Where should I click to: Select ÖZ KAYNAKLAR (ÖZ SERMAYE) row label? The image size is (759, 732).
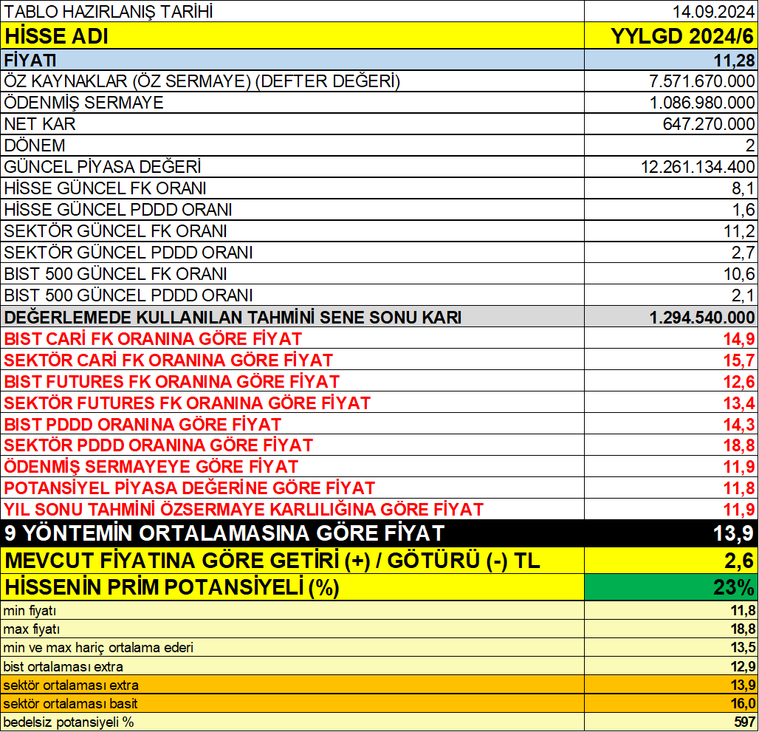coord(202,81)
